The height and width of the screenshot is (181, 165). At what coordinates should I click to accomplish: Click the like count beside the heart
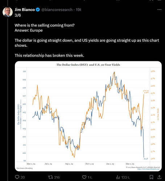tap(90, 177)
